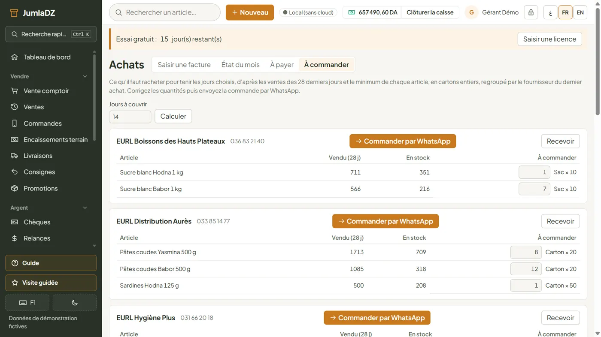
Task: Open Tableau de bord home icon
Action: 15,57
